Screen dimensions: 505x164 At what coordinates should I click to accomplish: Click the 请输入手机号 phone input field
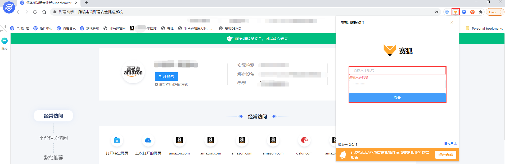click(397, 70)
